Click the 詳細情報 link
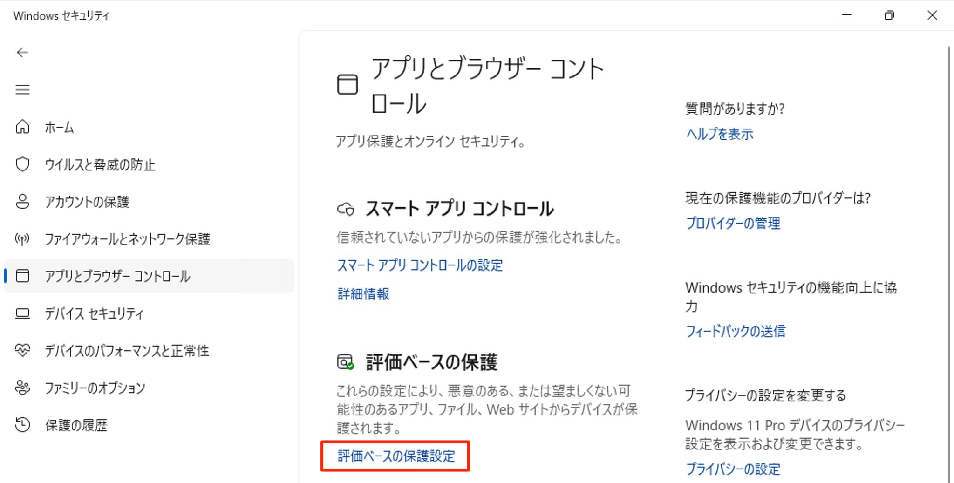The height and width of the screenshot is (483, 954). (x=363, y=294)
